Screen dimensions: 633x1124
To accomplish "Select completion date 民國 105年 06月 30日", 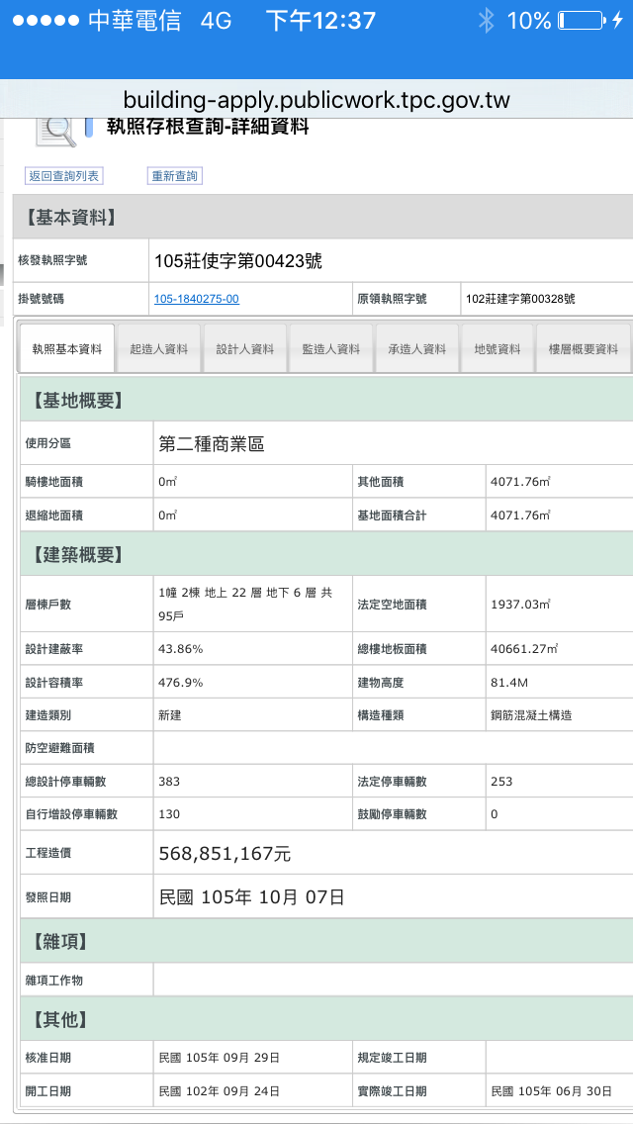I will (551, 1091).
